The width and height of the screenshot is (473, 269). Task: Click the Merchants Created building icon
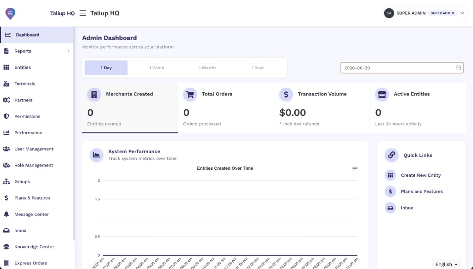click(94, 94)
